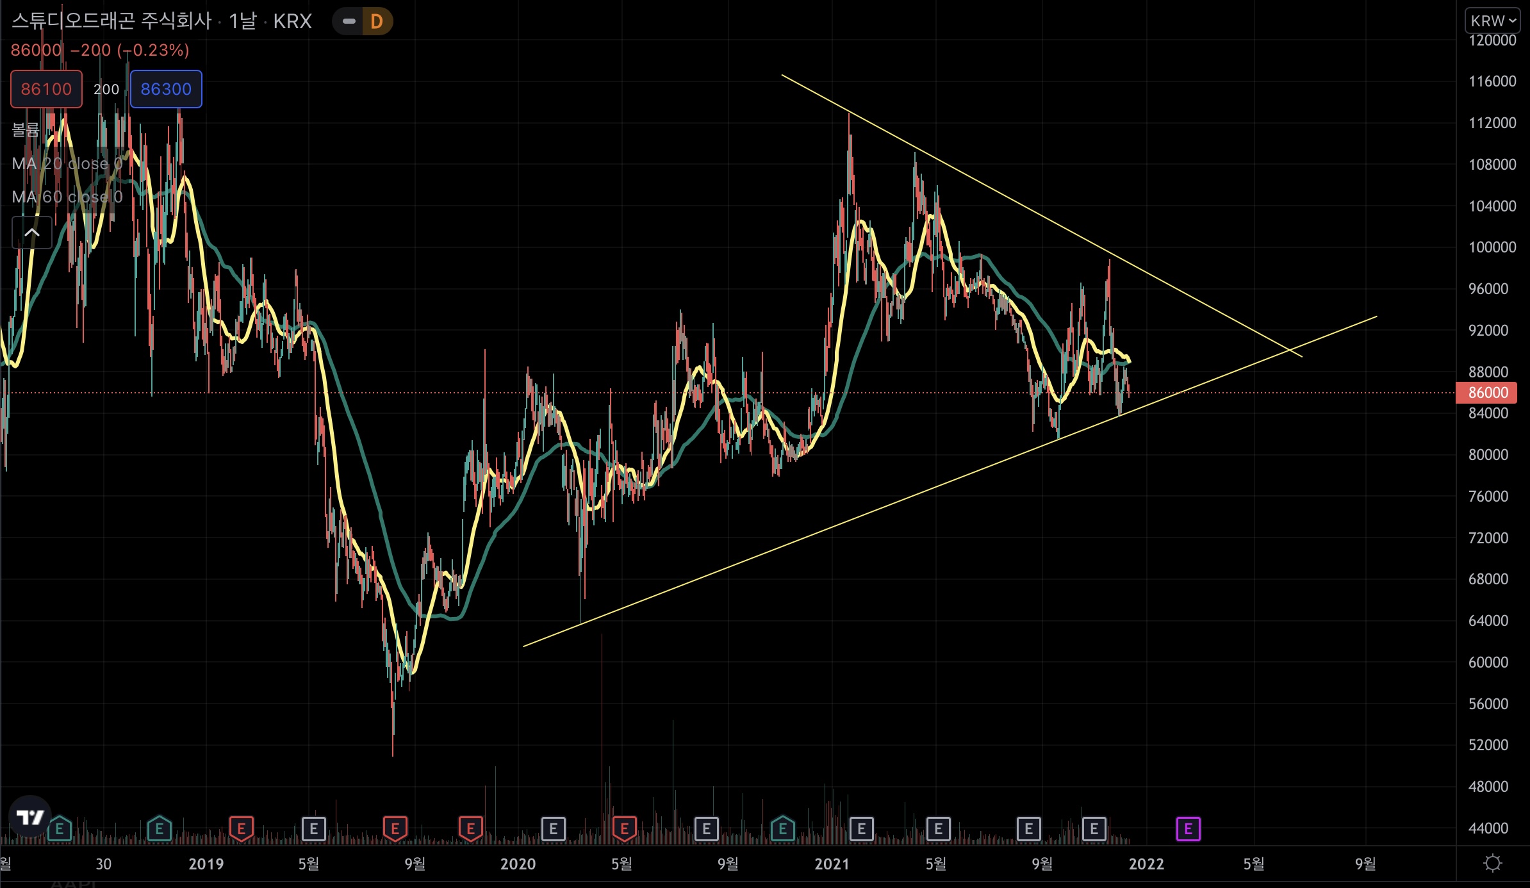Click red earnings E marker above 5월 2020
1530x888 pixels.
624,829
